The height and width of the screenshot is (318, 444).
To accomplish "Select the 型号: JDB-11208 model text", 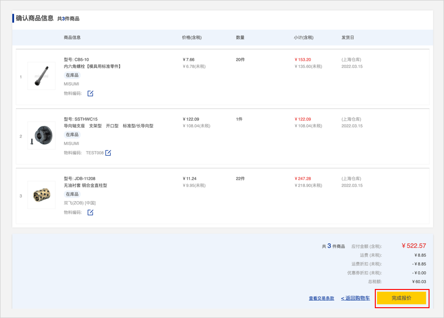I will [x=79, y=179].
